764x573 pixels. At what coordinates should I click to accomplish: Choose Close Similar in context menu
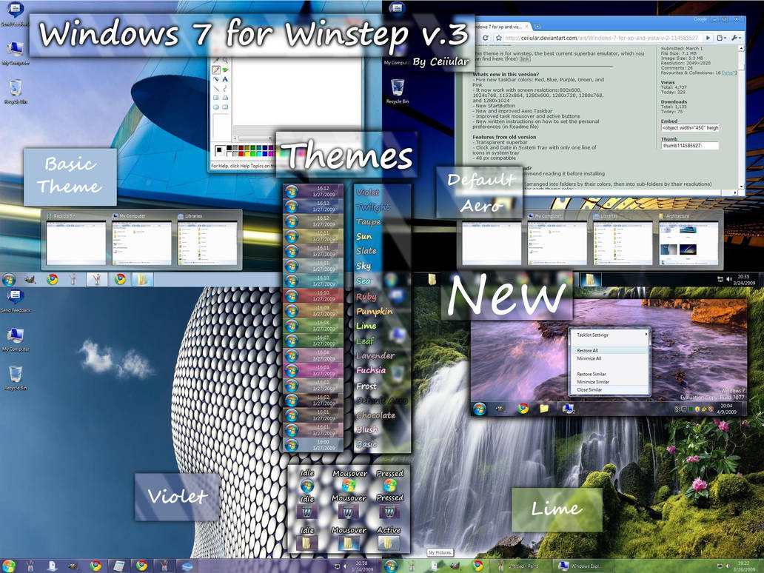[610, 390]
